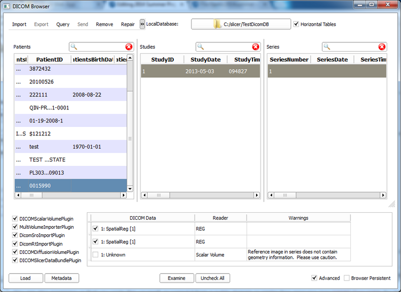This screenshot has width=401, height=292.
Task: Click the Studies search magnifier icon
Action: (201, 47)
